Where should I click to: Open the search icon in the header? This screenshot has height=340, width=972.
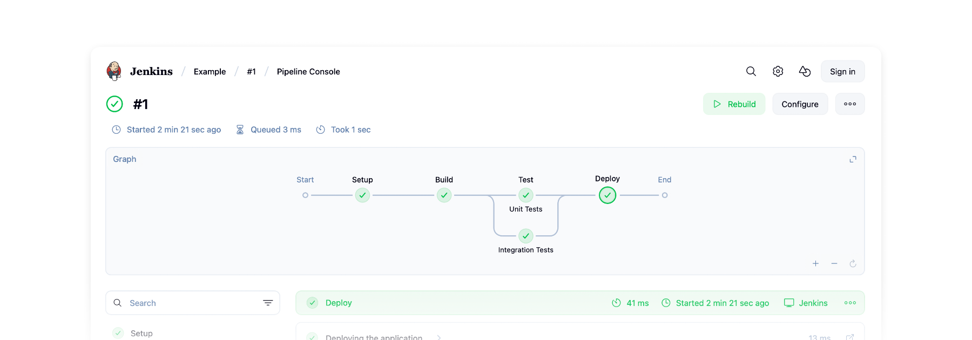pyautogui.click(x=751, y=71)
